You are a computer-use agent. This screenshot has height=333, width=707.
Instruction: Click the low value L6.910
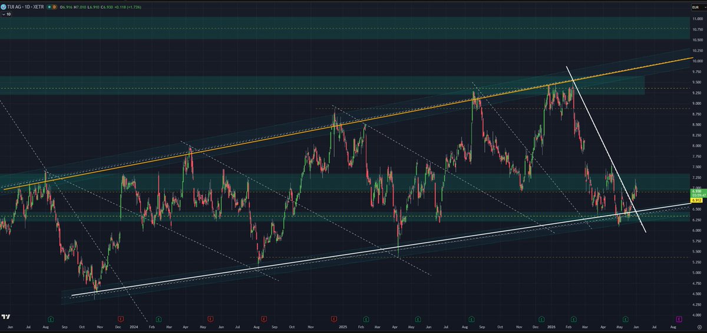(x=93, y=7)
